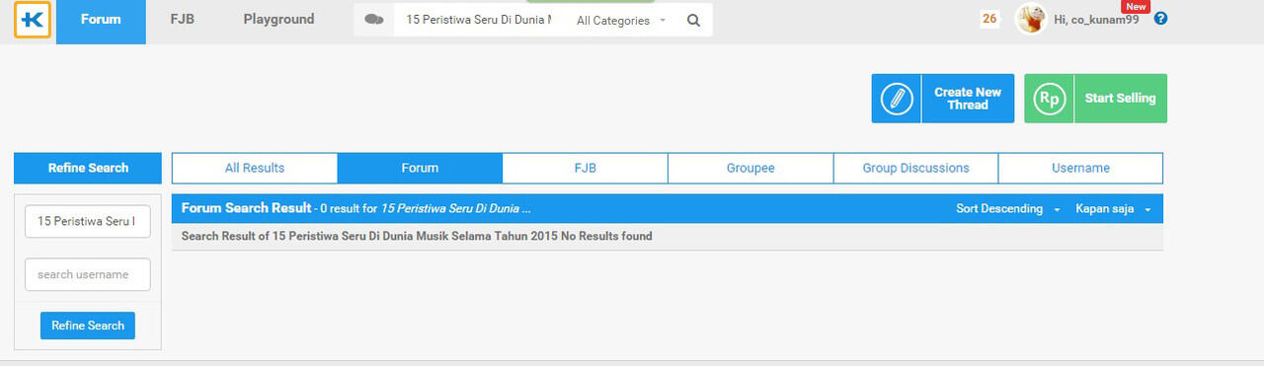Screen dimensions: 1264x366
Task: Open the Sort Descending dropdown
Action: 1008,209
